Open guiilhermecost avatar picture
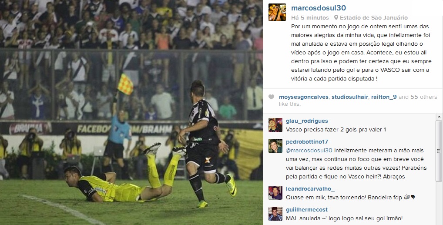The height and width of the screenshot is (225, 443). (275, 214)
